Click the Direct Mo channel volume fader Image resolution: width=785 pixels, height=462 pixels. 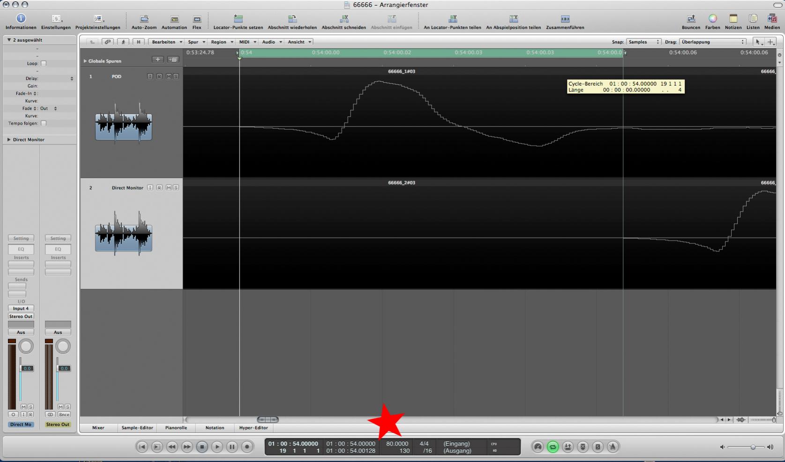pyautogui.click(x=27, y=368)
